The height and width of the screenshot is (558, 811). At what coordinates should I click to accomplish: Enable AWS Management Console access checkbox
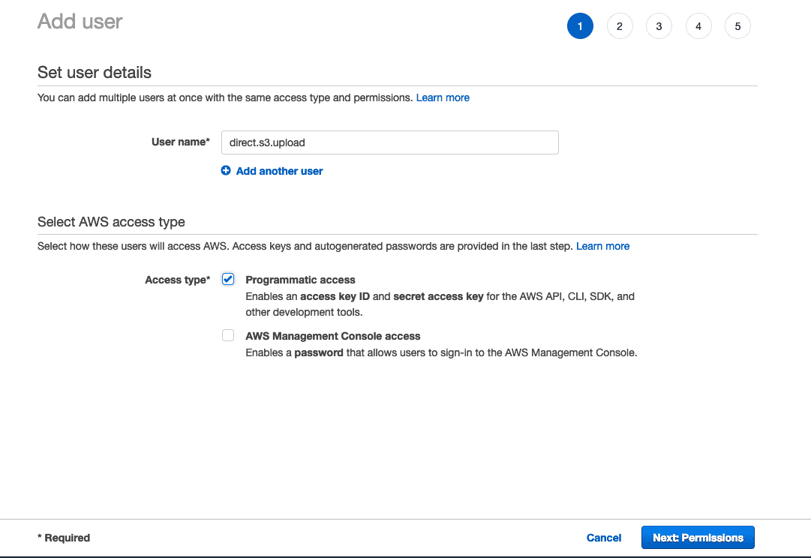coord(228,336)
